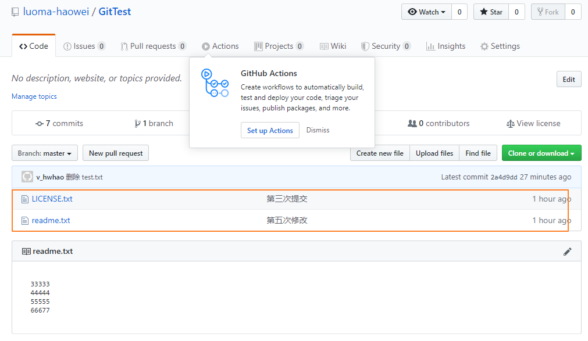This screenshot has height=341, width=588.
Task: Open the Wiki tab
Action: (x=333, y=46)
